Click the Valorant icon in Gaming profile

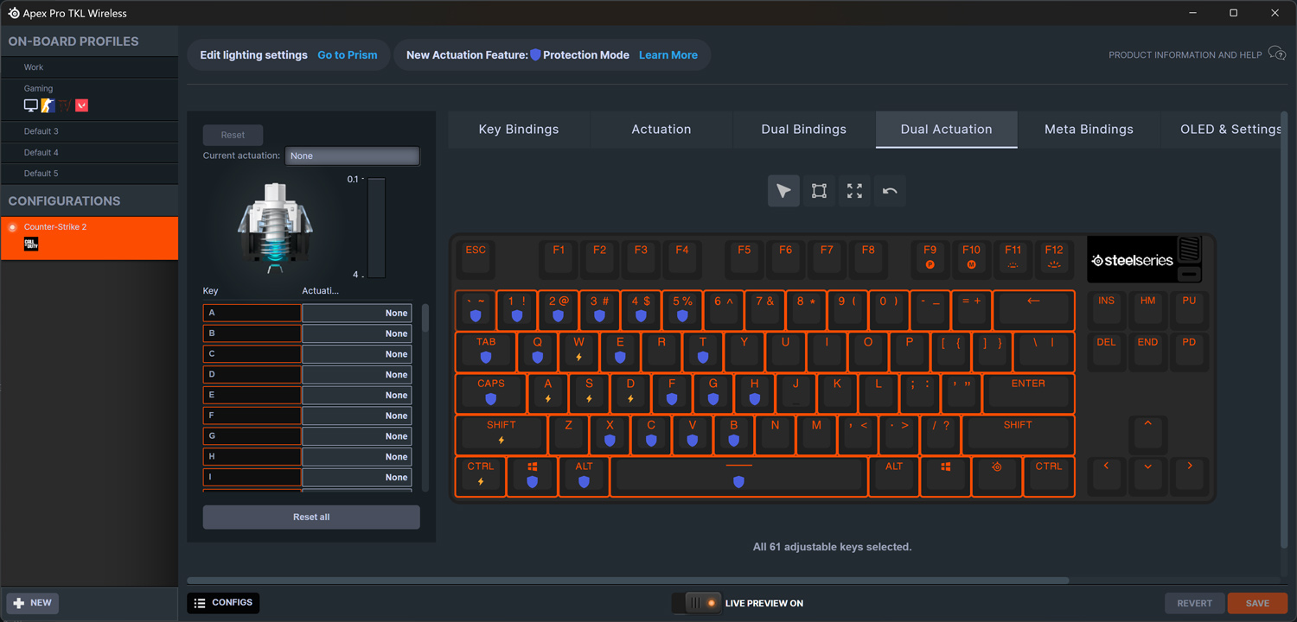coord(82,105)
